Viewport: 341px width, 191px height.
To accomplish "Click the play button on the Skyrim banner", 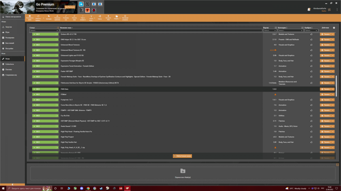I will (32, 7).
